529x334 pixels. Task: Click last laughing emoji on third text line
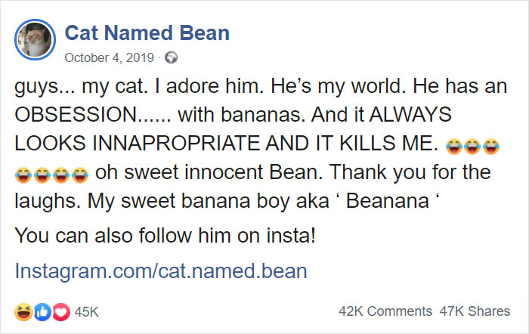490,145
